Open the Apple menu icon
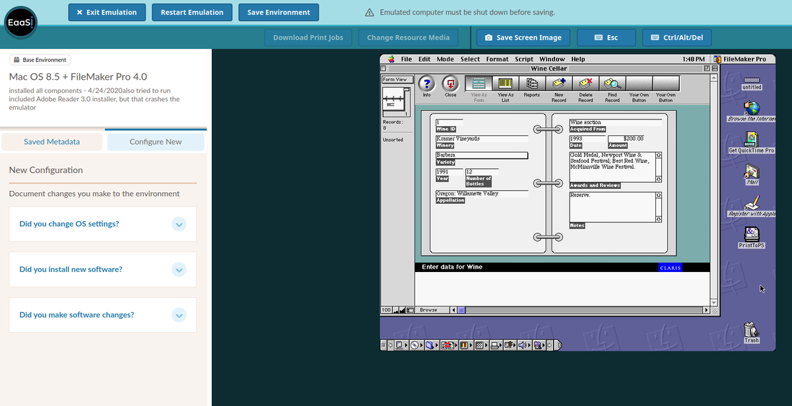This screenshot has height=406, width=792. point(391,59)
